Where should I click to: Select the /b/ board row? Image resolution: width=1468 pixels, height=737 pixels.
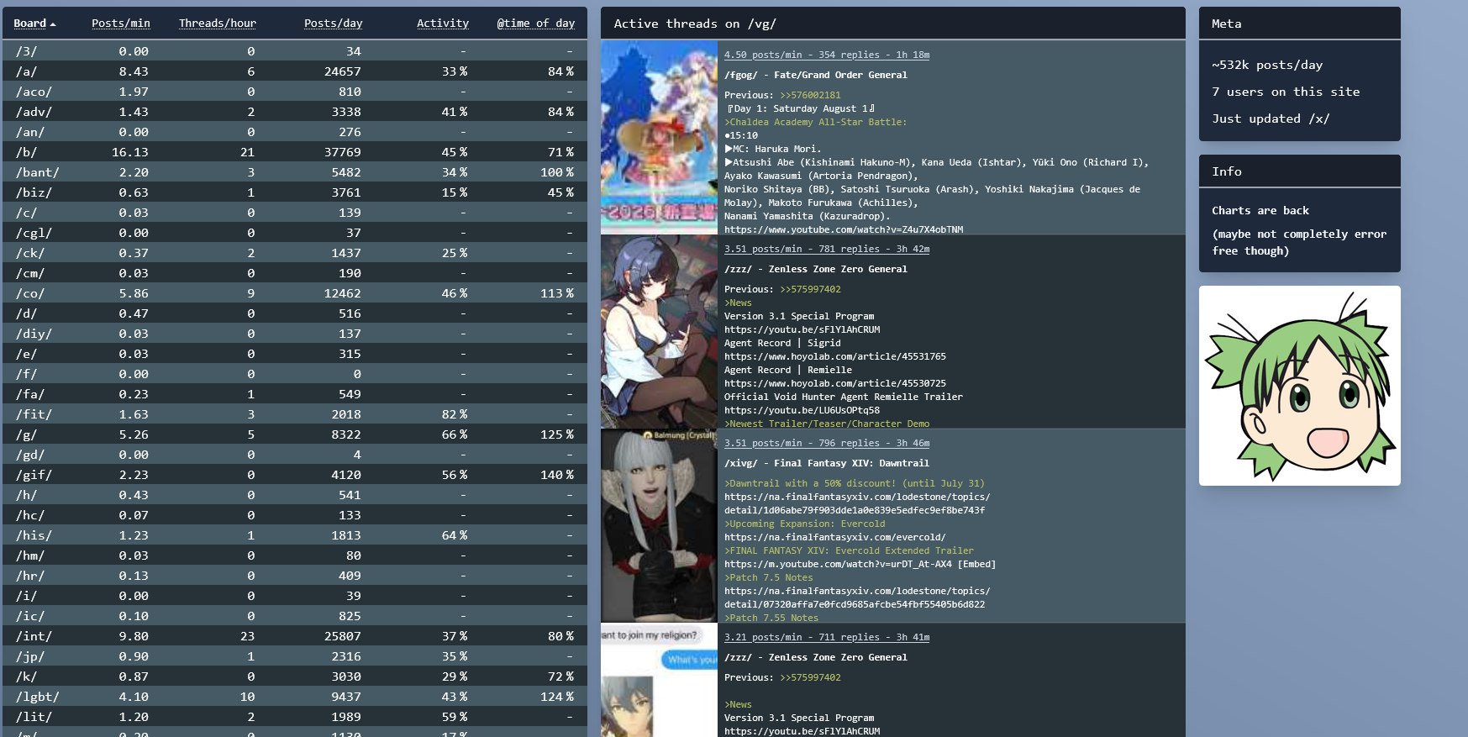pyautogui.click(x=295, y=152)
